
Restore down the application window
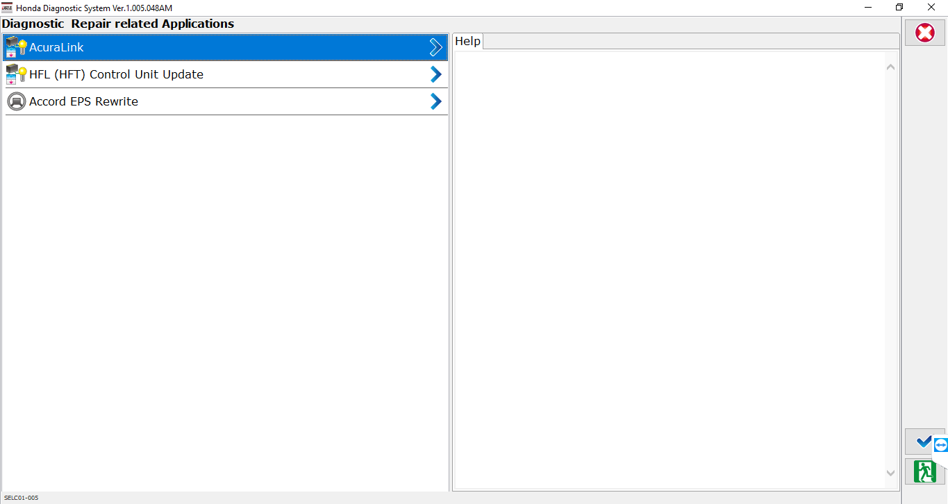click(899, 8)
